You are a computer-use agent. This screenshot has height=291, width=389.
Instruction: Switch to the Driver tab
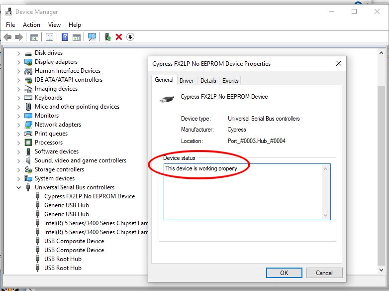187,81
